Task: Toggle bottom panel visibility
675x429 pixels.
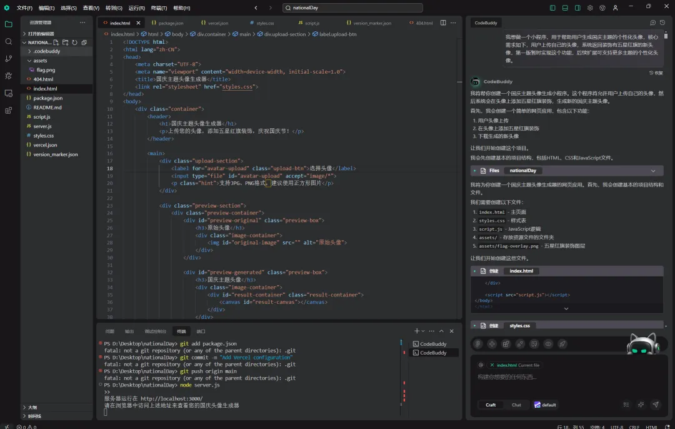Action: click(x=565, y=8)
